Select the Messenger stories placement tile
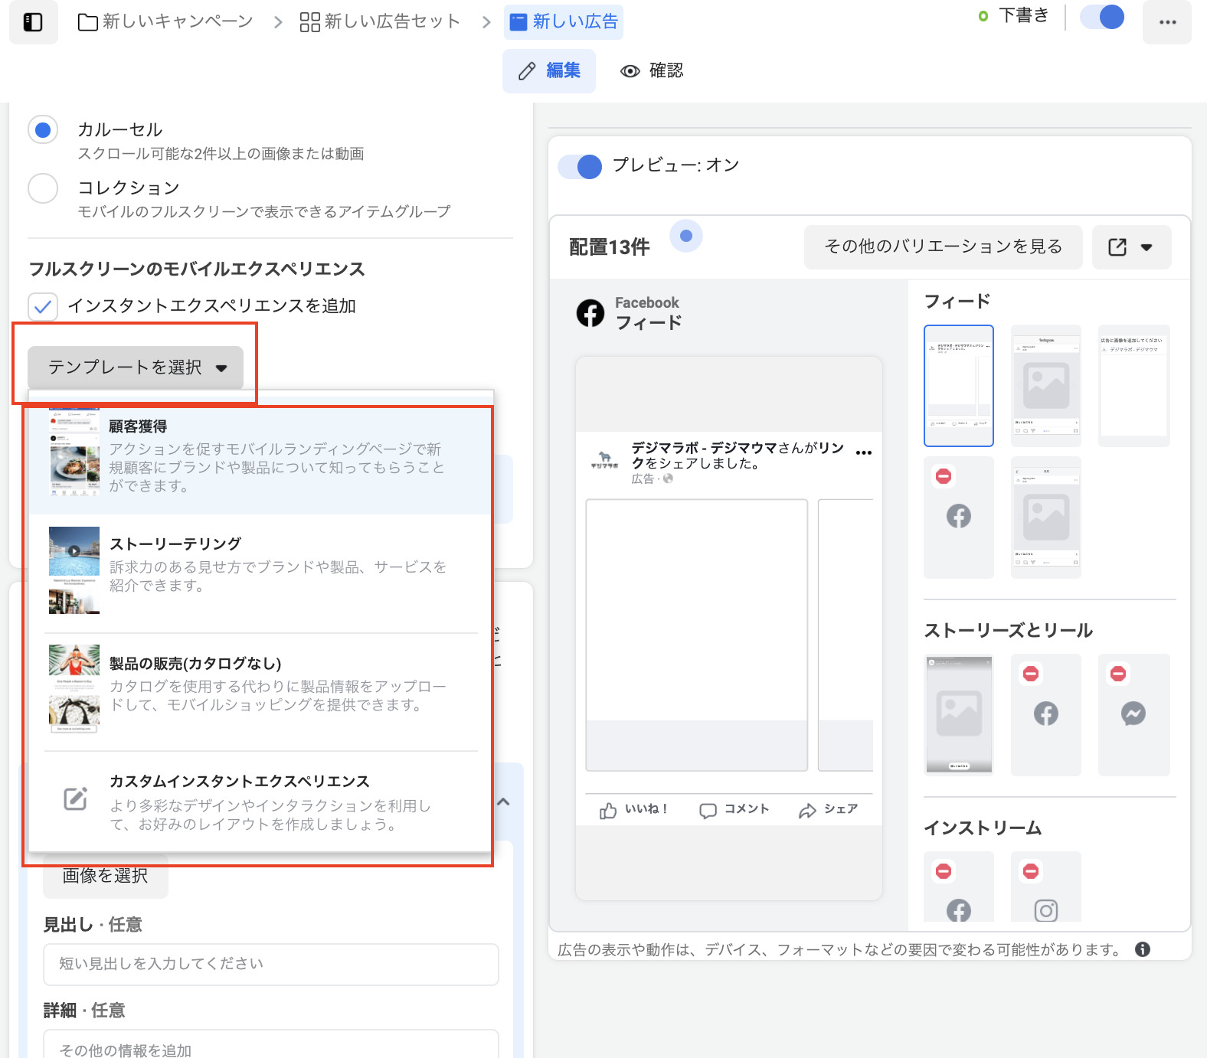Viewport: 1207px width, 1058px height. point(1133,713)
